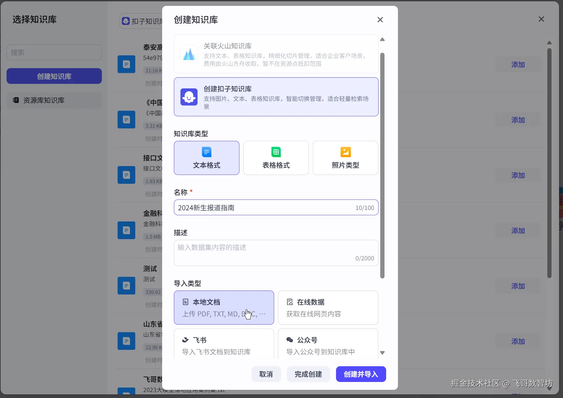
Task: Click the 完成创建 button
Action: (x=308, y=374)
